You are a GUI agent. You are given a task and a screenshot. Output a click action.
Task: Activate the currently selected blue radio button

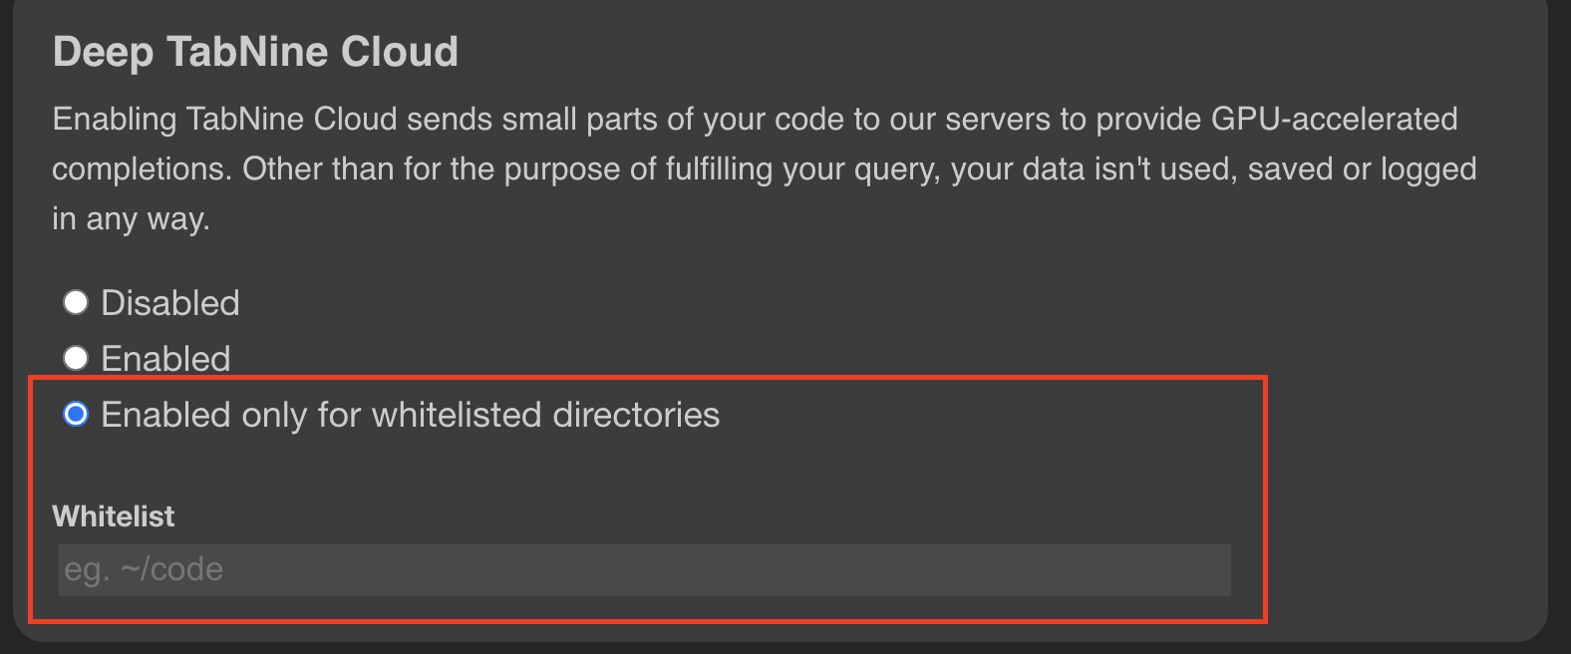[x=76, y=414]
